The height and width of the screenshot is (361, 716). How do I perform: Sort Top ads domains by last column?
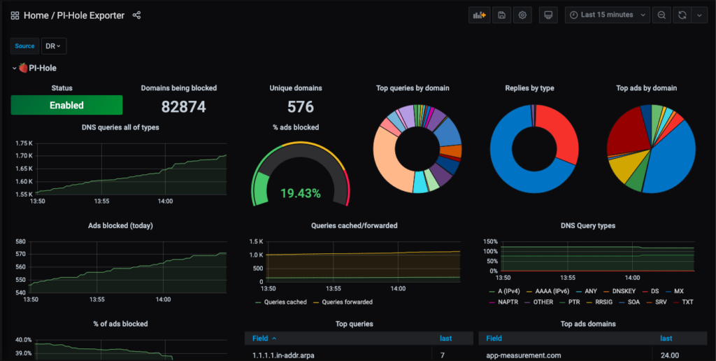666,338
